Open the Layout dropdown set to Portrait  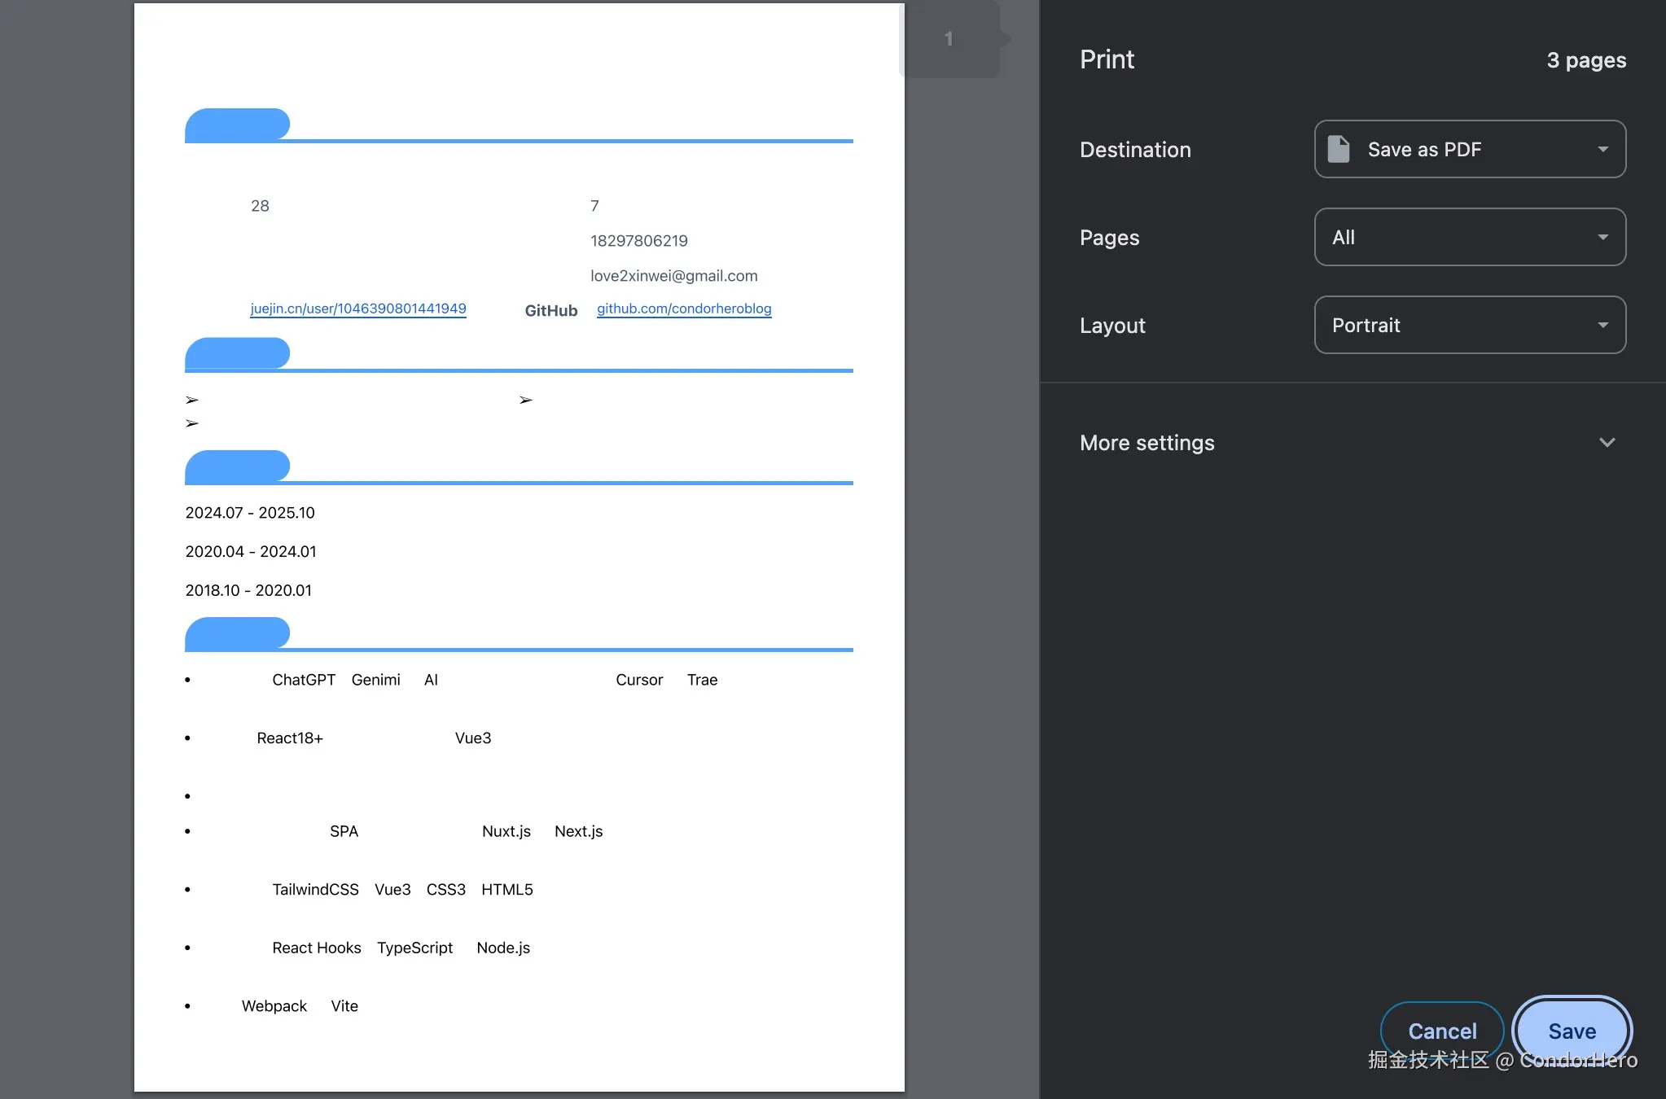[1469, 325]
